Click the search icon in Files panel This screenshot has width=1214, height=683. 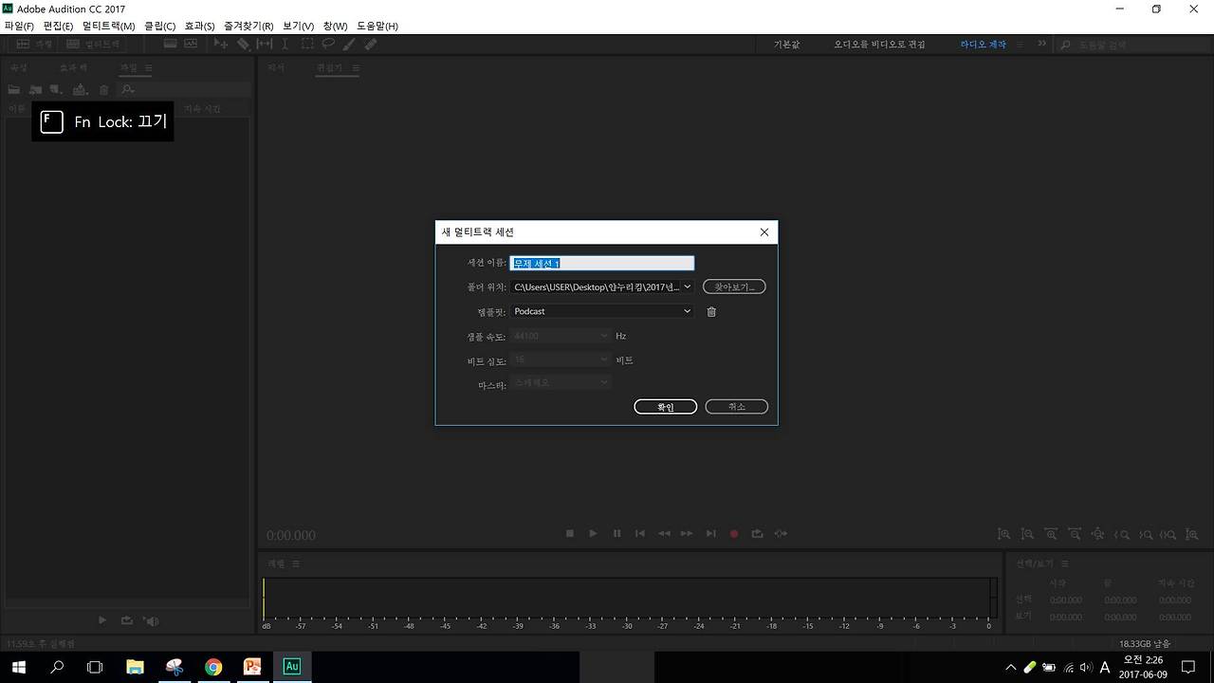[128, 90]
